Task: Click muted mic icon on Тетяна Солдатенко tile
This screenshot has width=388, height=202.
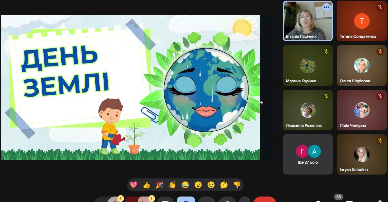Action: 380,7
